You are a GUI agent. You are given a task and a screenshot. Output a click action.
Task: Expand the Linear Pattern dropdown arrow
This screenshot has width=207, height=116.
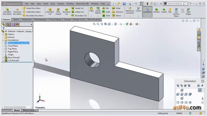click(x=98, y=16)
